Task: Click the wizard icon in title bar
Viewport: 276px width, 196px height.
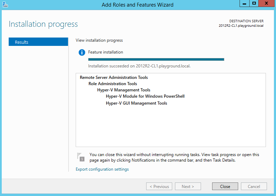Action: [5, 5]
